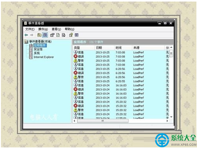This screenshot has height=148, width=197.
Task: Select 事件查看器(本地) tree root
Action: (x=40, y=42)
